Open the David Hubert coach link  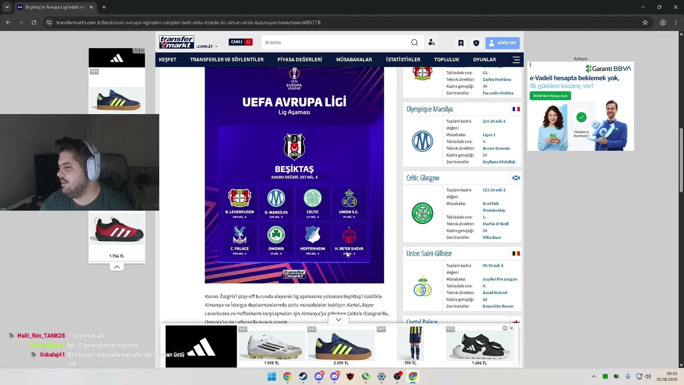coord(495,292)
